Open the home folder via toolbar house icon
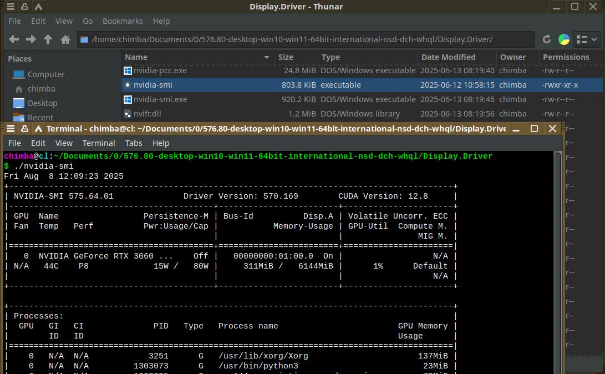 (x=65, y=39)
